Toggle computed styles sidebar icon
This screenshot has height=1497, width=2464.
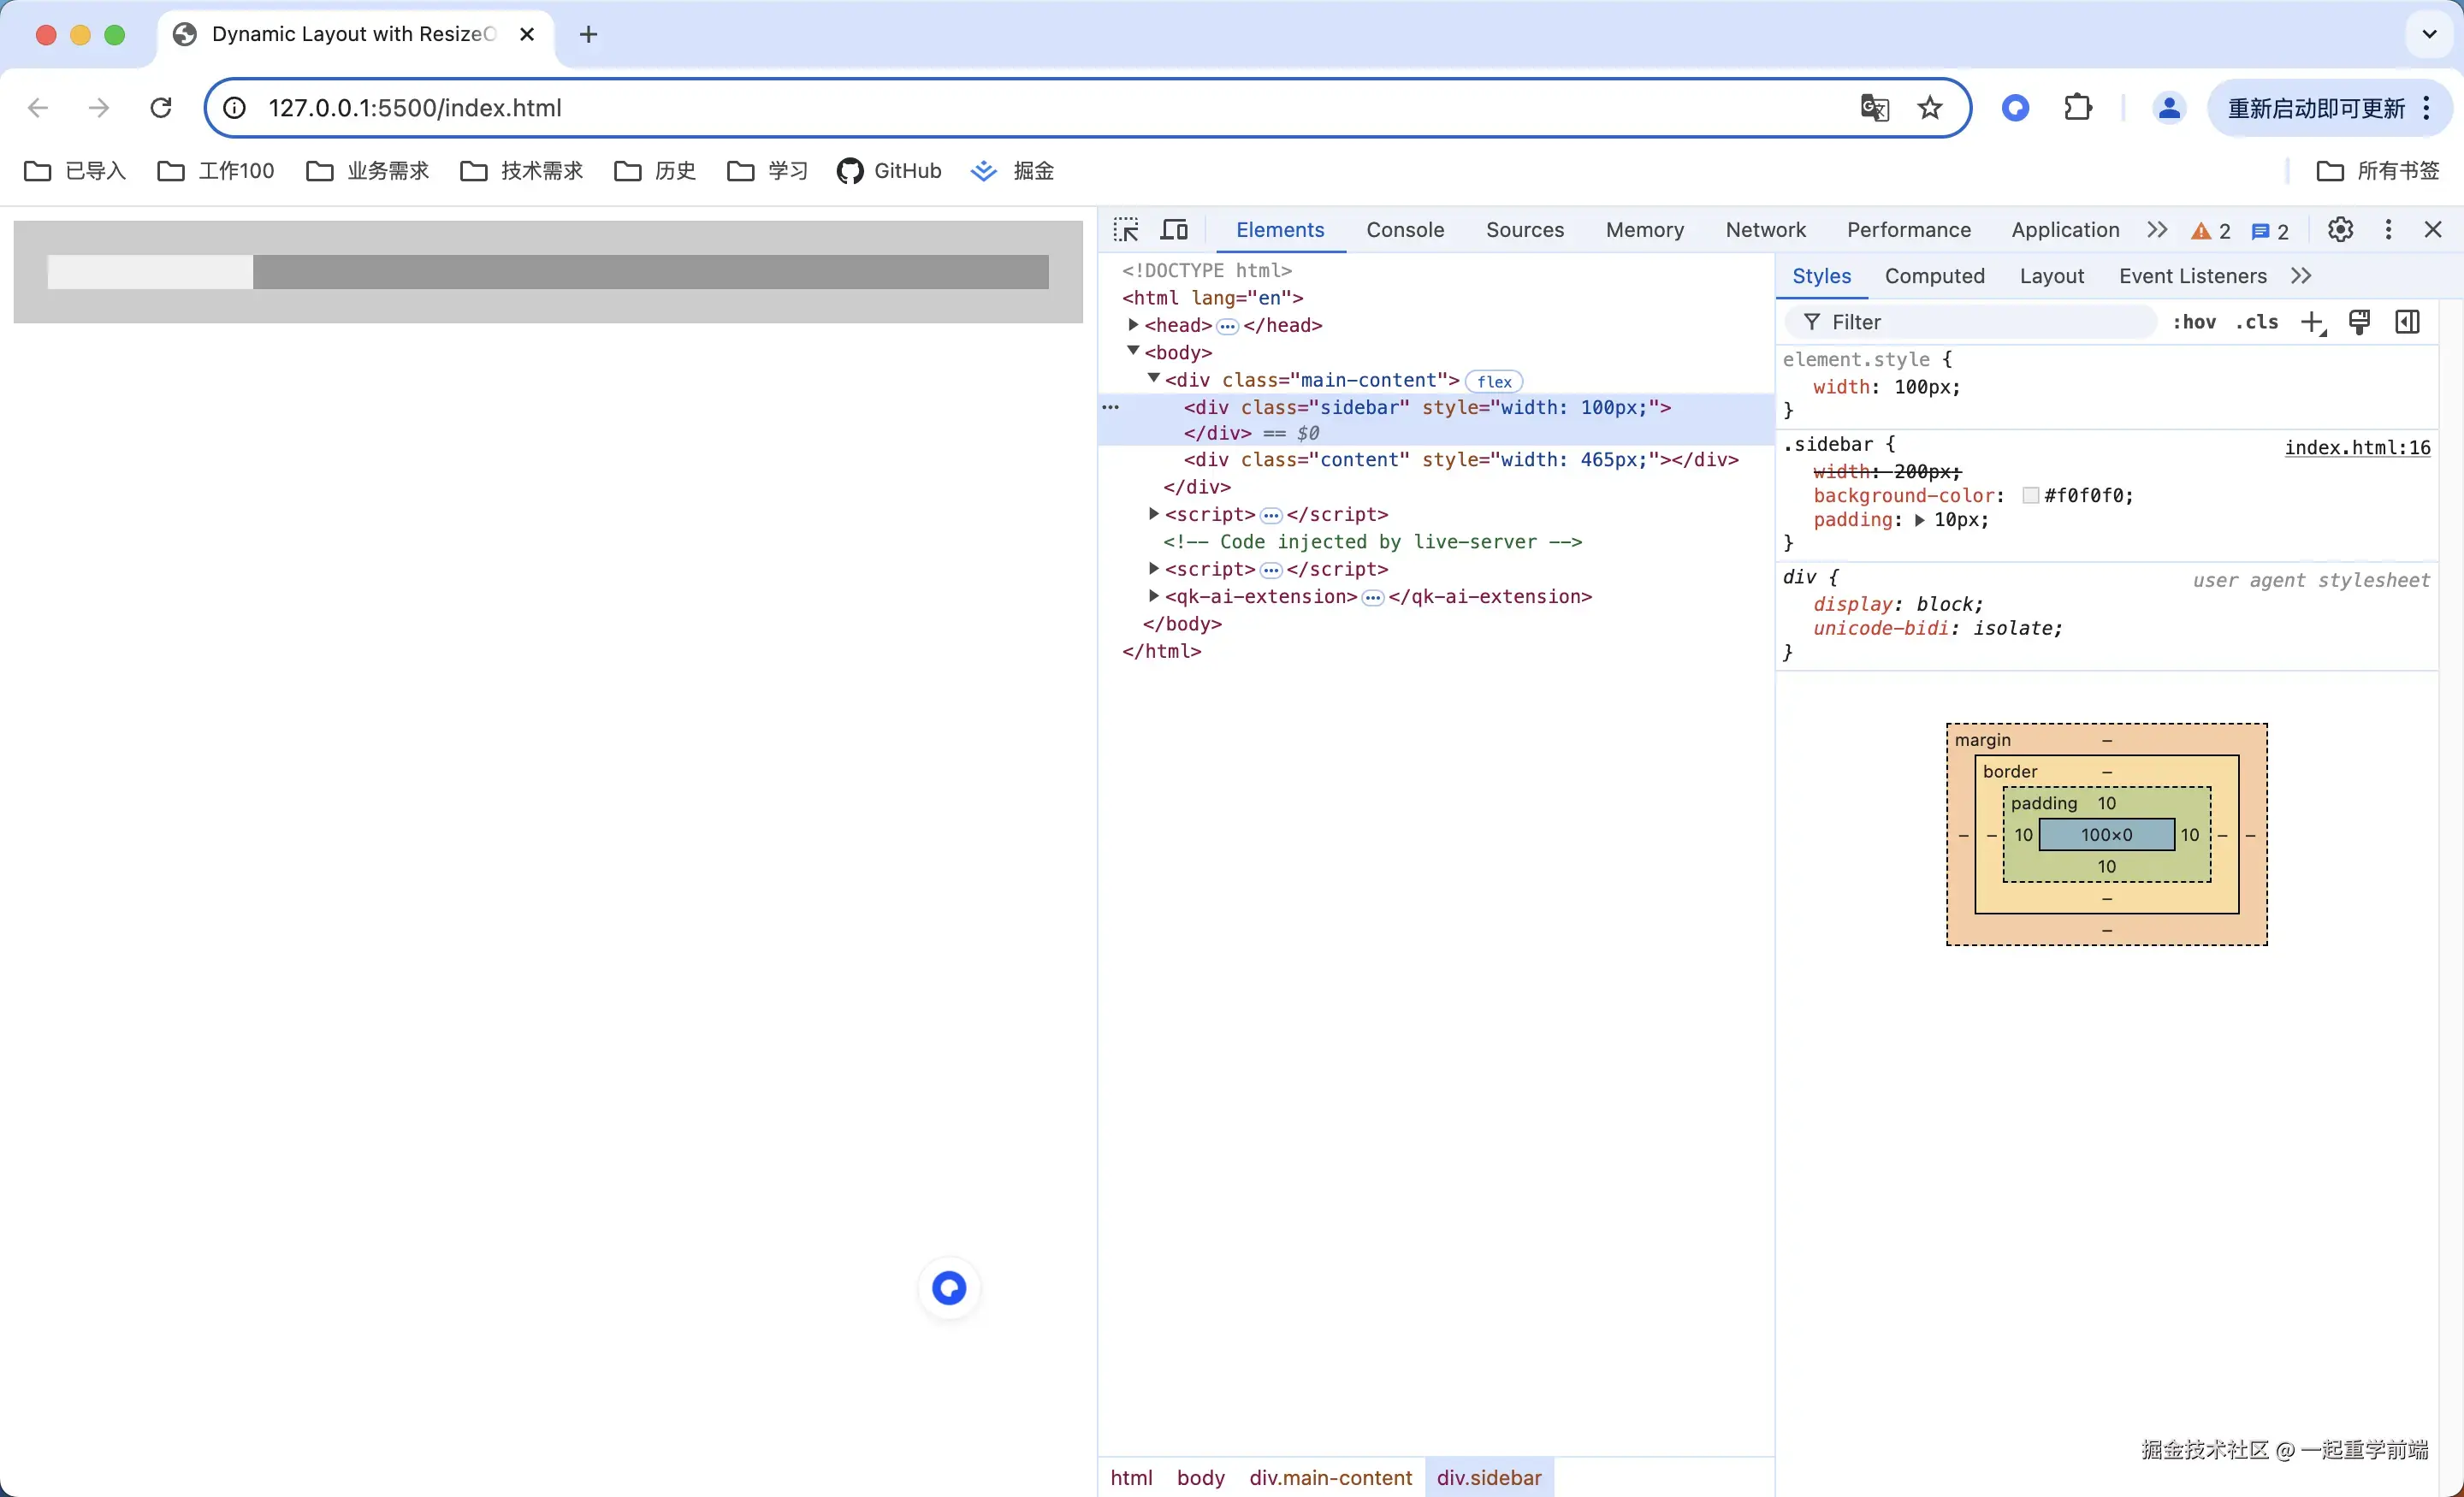[x=2407, y=322]
